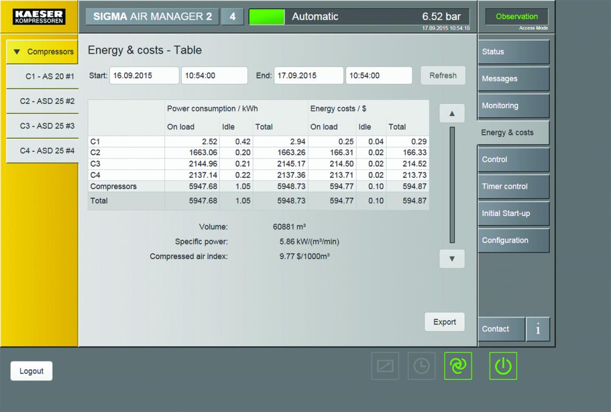Open the Messages menu
The height and width of the screenshot is (412, 611).
(x=513, y=78)
